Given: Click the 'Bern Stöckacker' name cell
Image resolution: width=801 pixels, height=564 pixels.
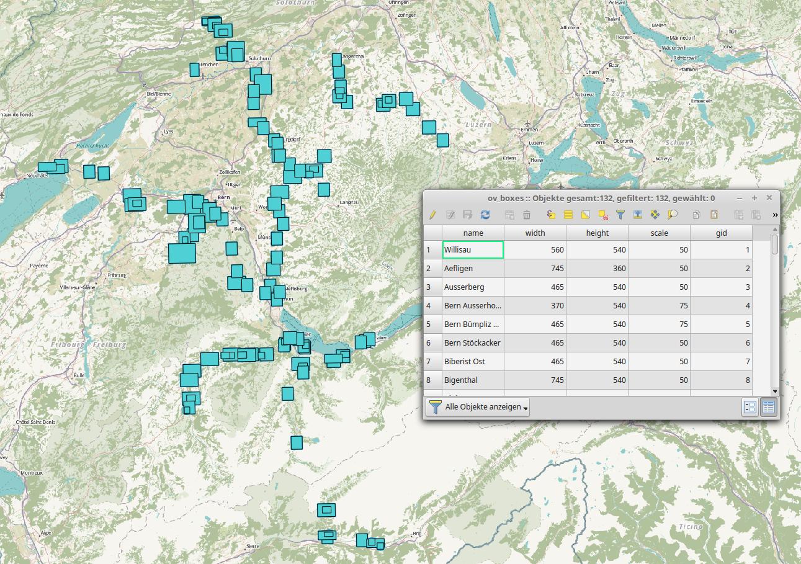Looking at the screenshot, I should 473,343.
